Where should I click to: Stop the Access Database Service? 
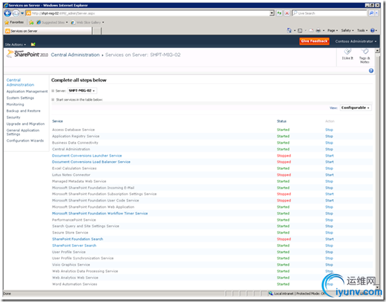pos(329,130)
